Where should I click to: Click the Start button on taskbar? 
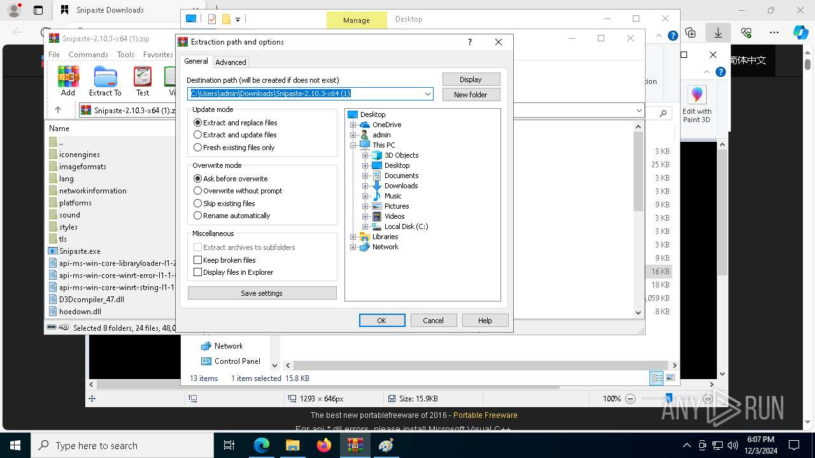(x=15, y=445)
